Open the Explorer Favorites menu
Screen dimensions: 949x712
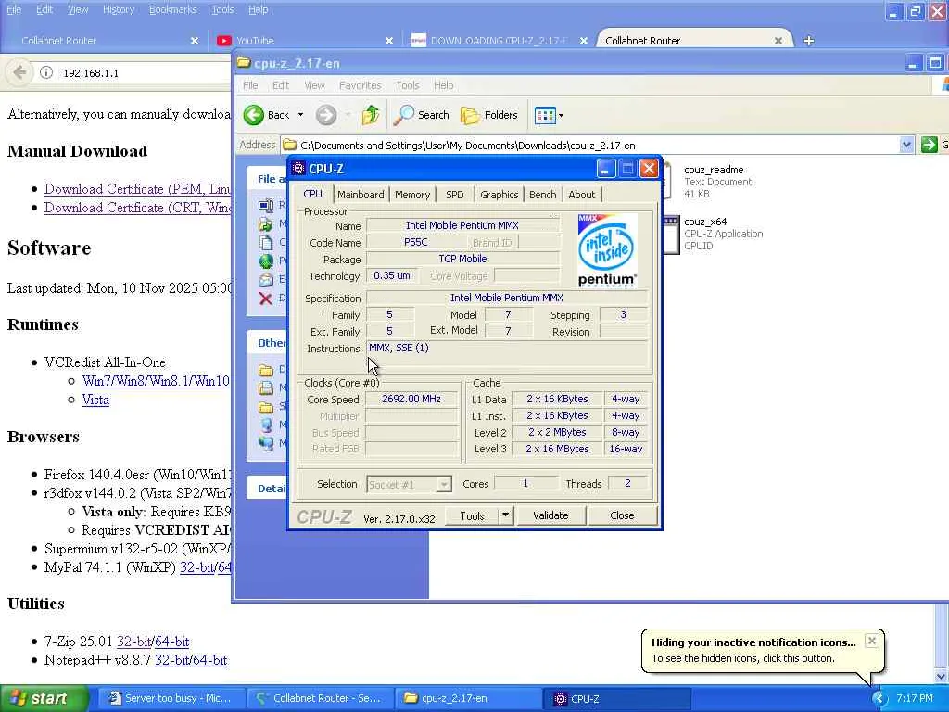[361, 85]
